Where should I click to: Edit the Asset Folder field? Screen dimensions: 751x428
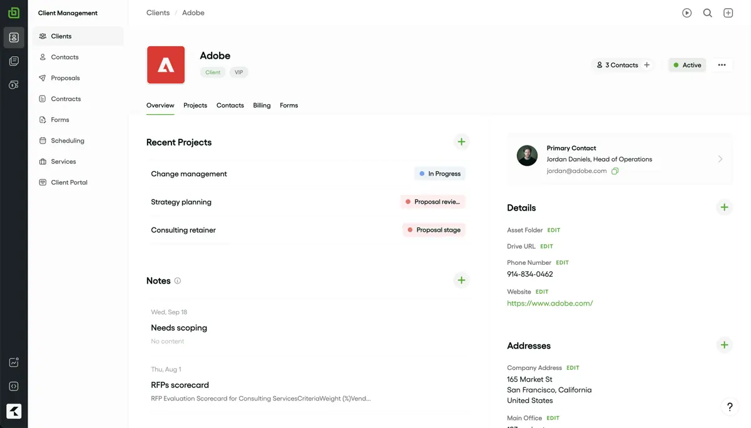[x=554, y=231]
